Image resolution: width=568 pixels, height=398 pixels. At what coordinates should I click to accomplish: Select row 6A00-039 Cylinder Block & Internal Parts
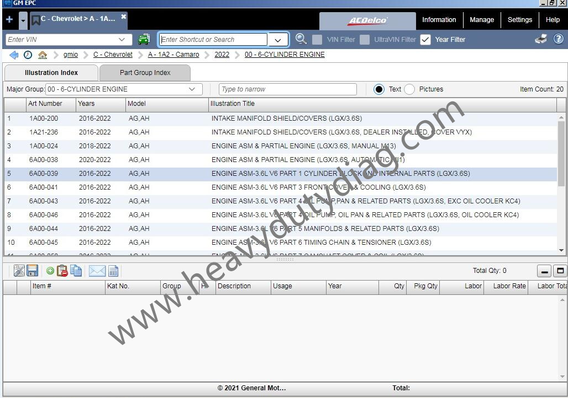[x=281, y=174]
